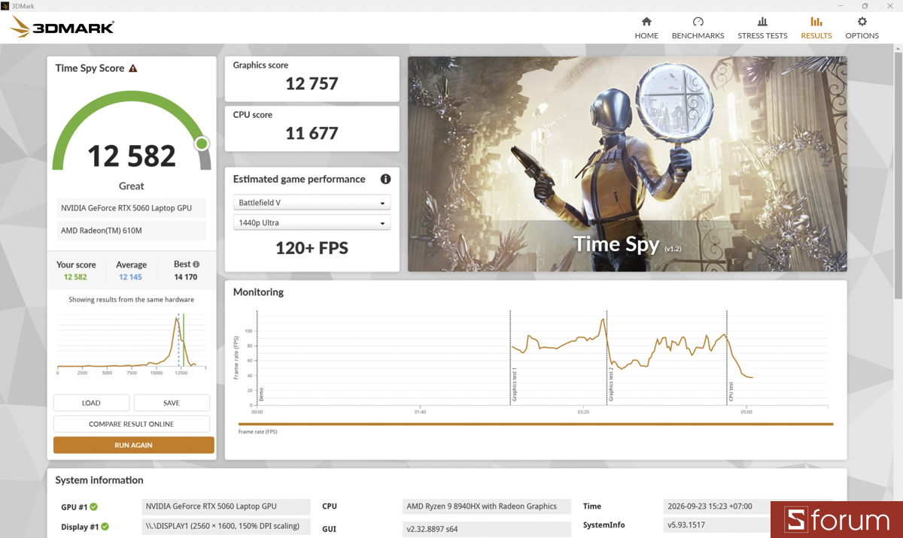The image size is (903, 538).
Task: Click the Graphics score value 12 757
Action: click(312, 83)
